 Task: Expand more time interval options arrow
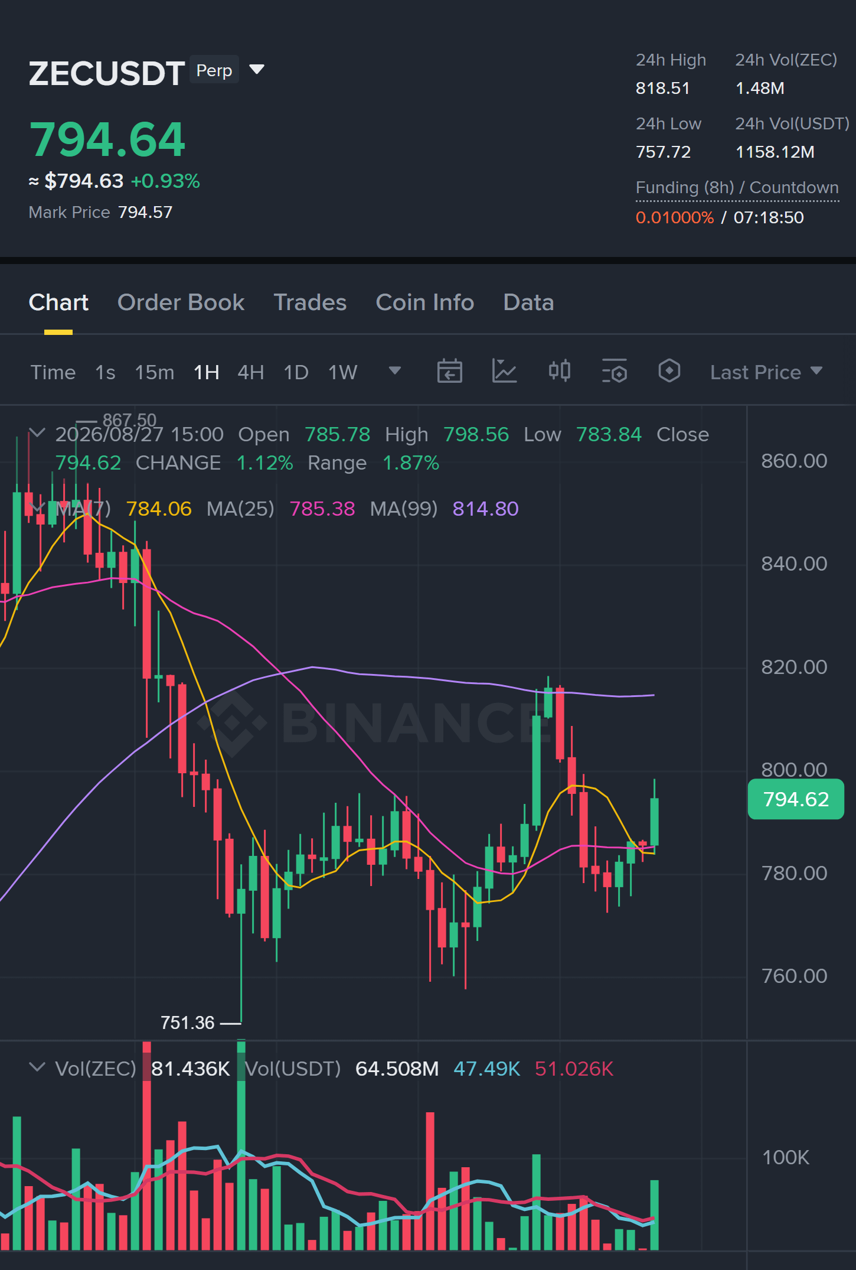(395, 371)
